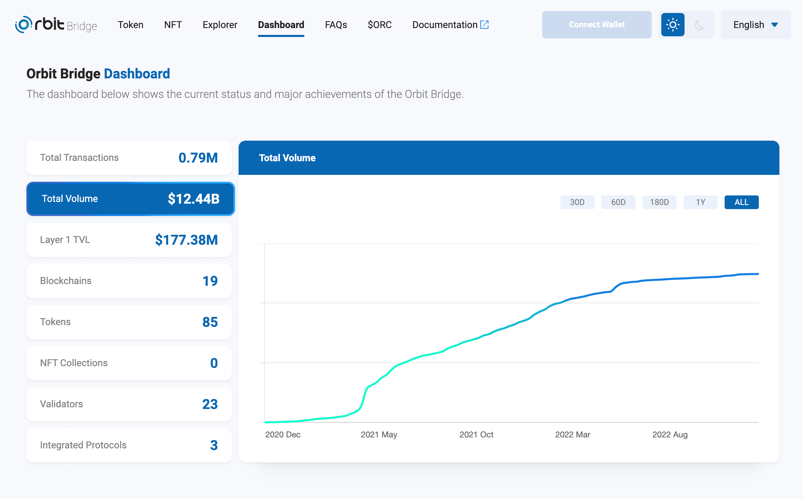Show the 1Y chart range
The width and height of the screenshot is (803, 499).
coord(700,202)
